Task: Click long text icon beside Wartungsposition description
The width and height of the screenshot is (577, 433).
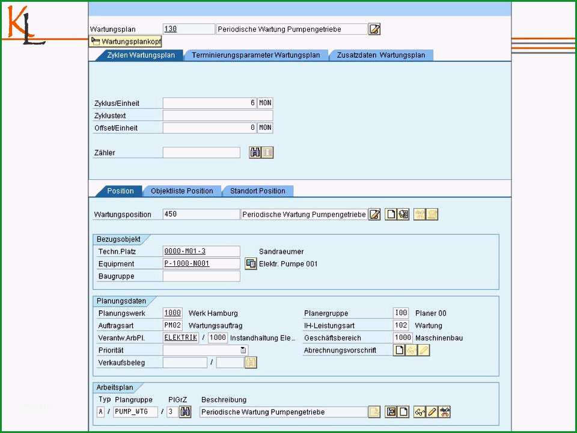Action: point(374,214)
